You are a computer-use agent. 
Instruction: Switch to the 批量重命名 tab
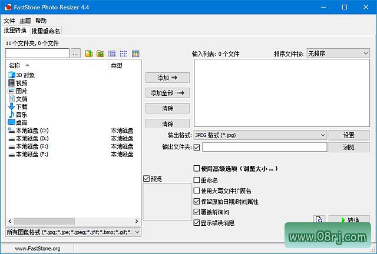[x=46, y=31]
